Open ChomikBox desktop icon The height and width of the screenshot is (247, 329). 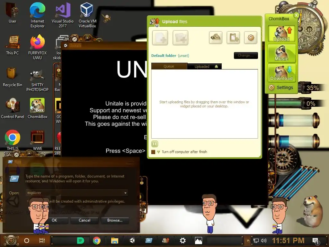37,109
